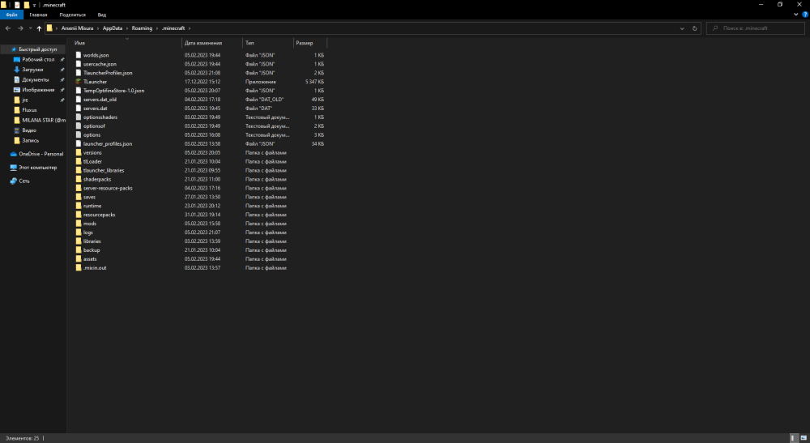
Task: Expand chevron after .minecraft in address bar
Action: click(190, 28)
